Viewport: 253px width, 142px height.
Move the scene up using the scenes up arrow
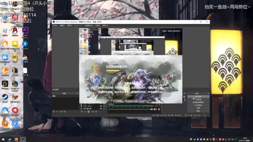pos(61,112)
